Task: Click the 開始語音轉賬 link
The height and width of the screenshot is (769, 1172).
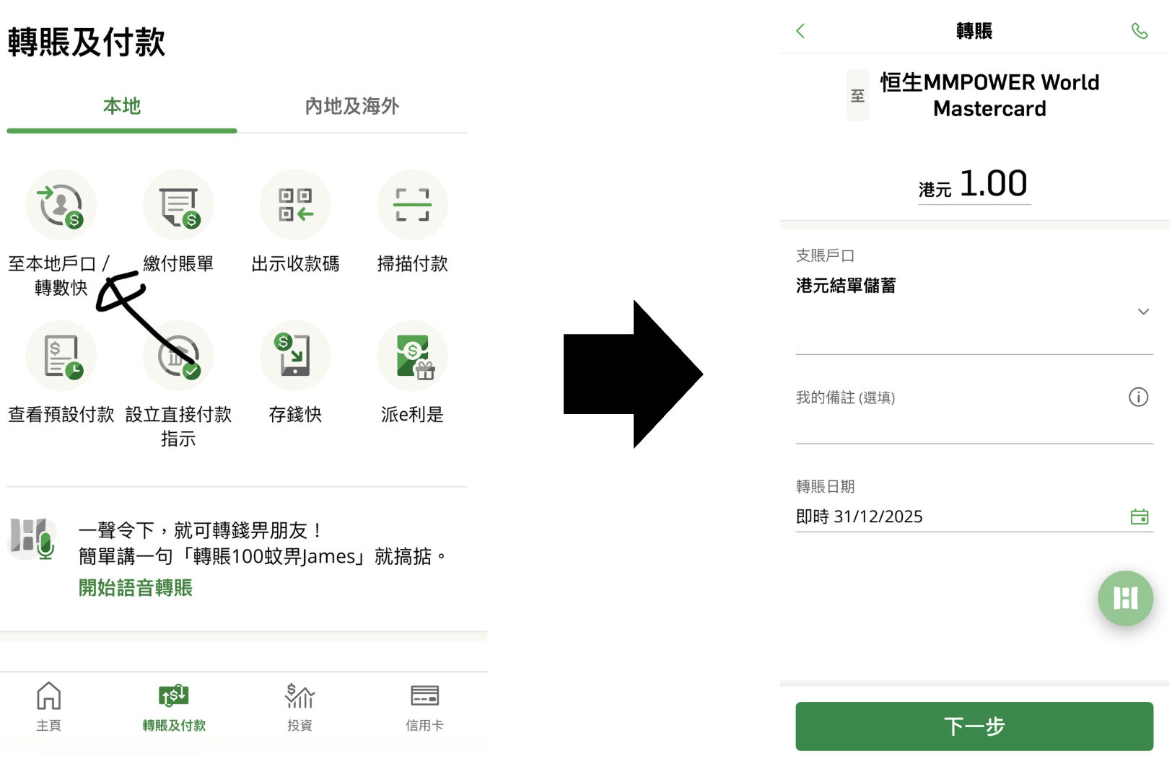Action: tap(136, 588)
